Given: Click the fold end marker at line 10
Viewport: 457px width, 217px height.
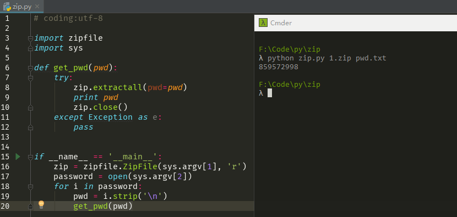Looking at the screenshot, I should [x=30, y=108].
